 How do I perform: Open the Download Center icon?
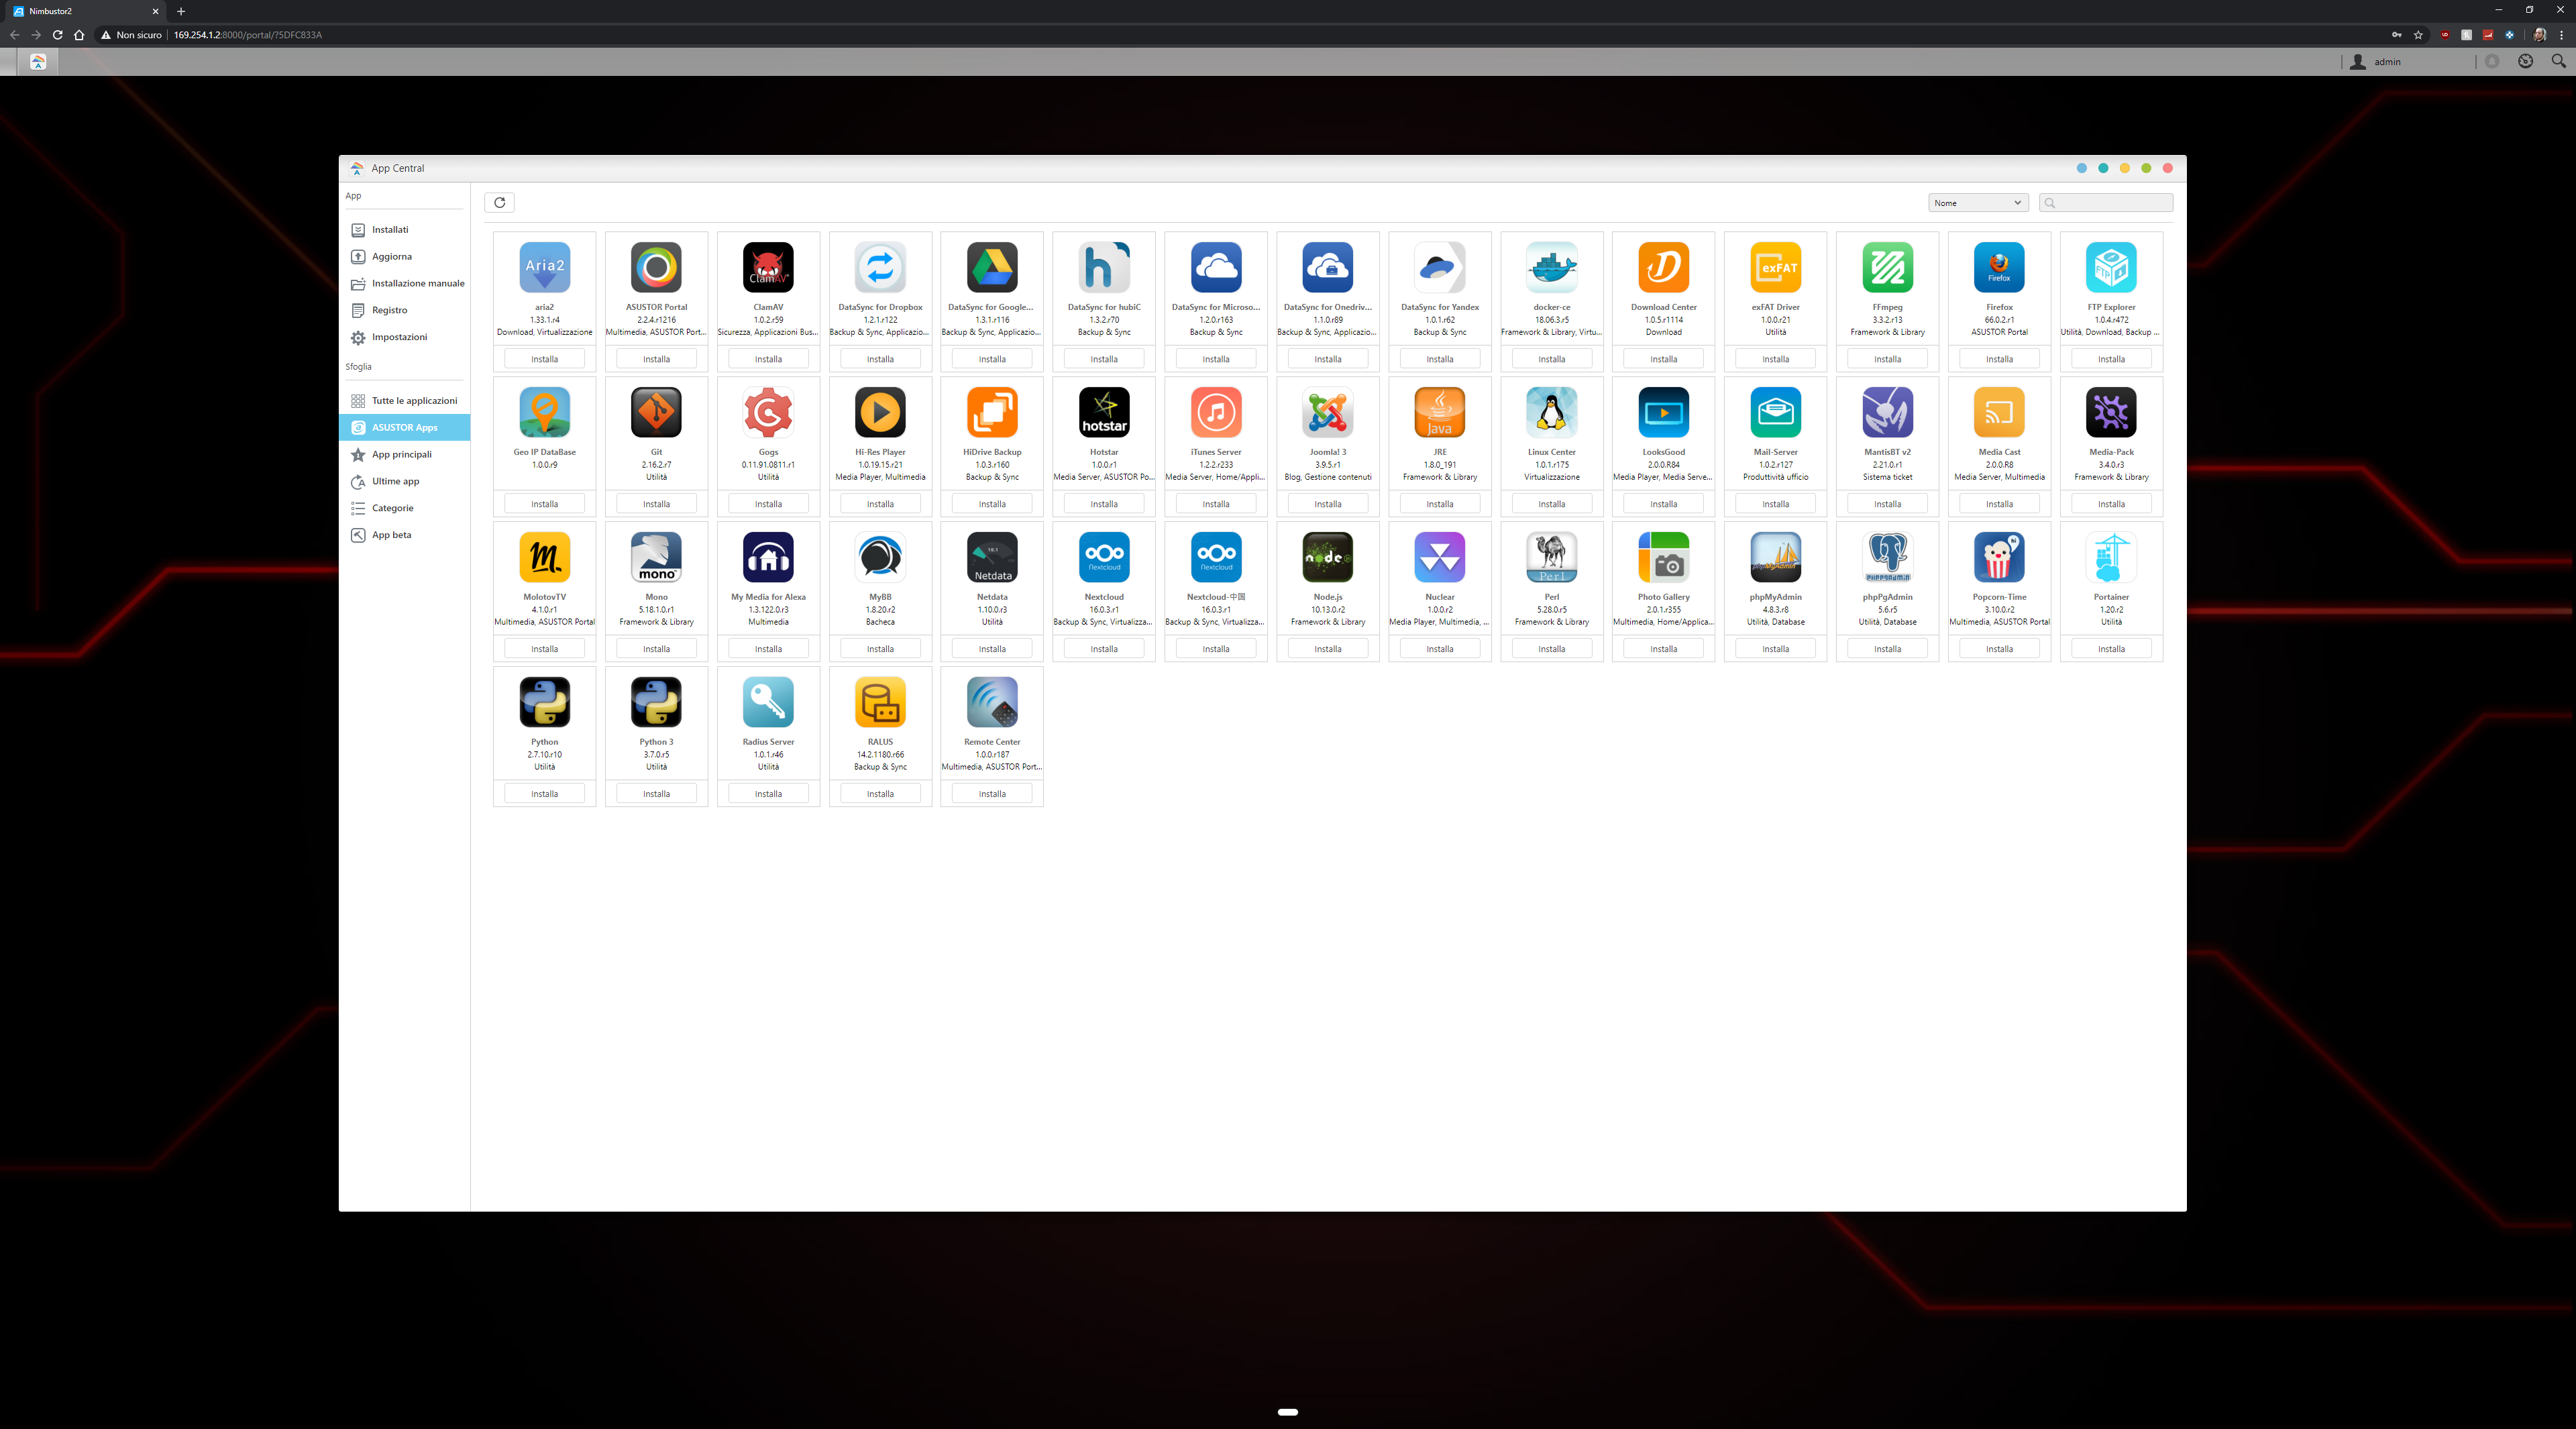pos(1664,267)
